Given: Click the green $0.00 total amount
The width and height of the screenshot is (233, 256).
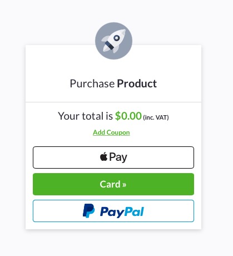Looking at the screenshot, I should [x=128, y=116].
